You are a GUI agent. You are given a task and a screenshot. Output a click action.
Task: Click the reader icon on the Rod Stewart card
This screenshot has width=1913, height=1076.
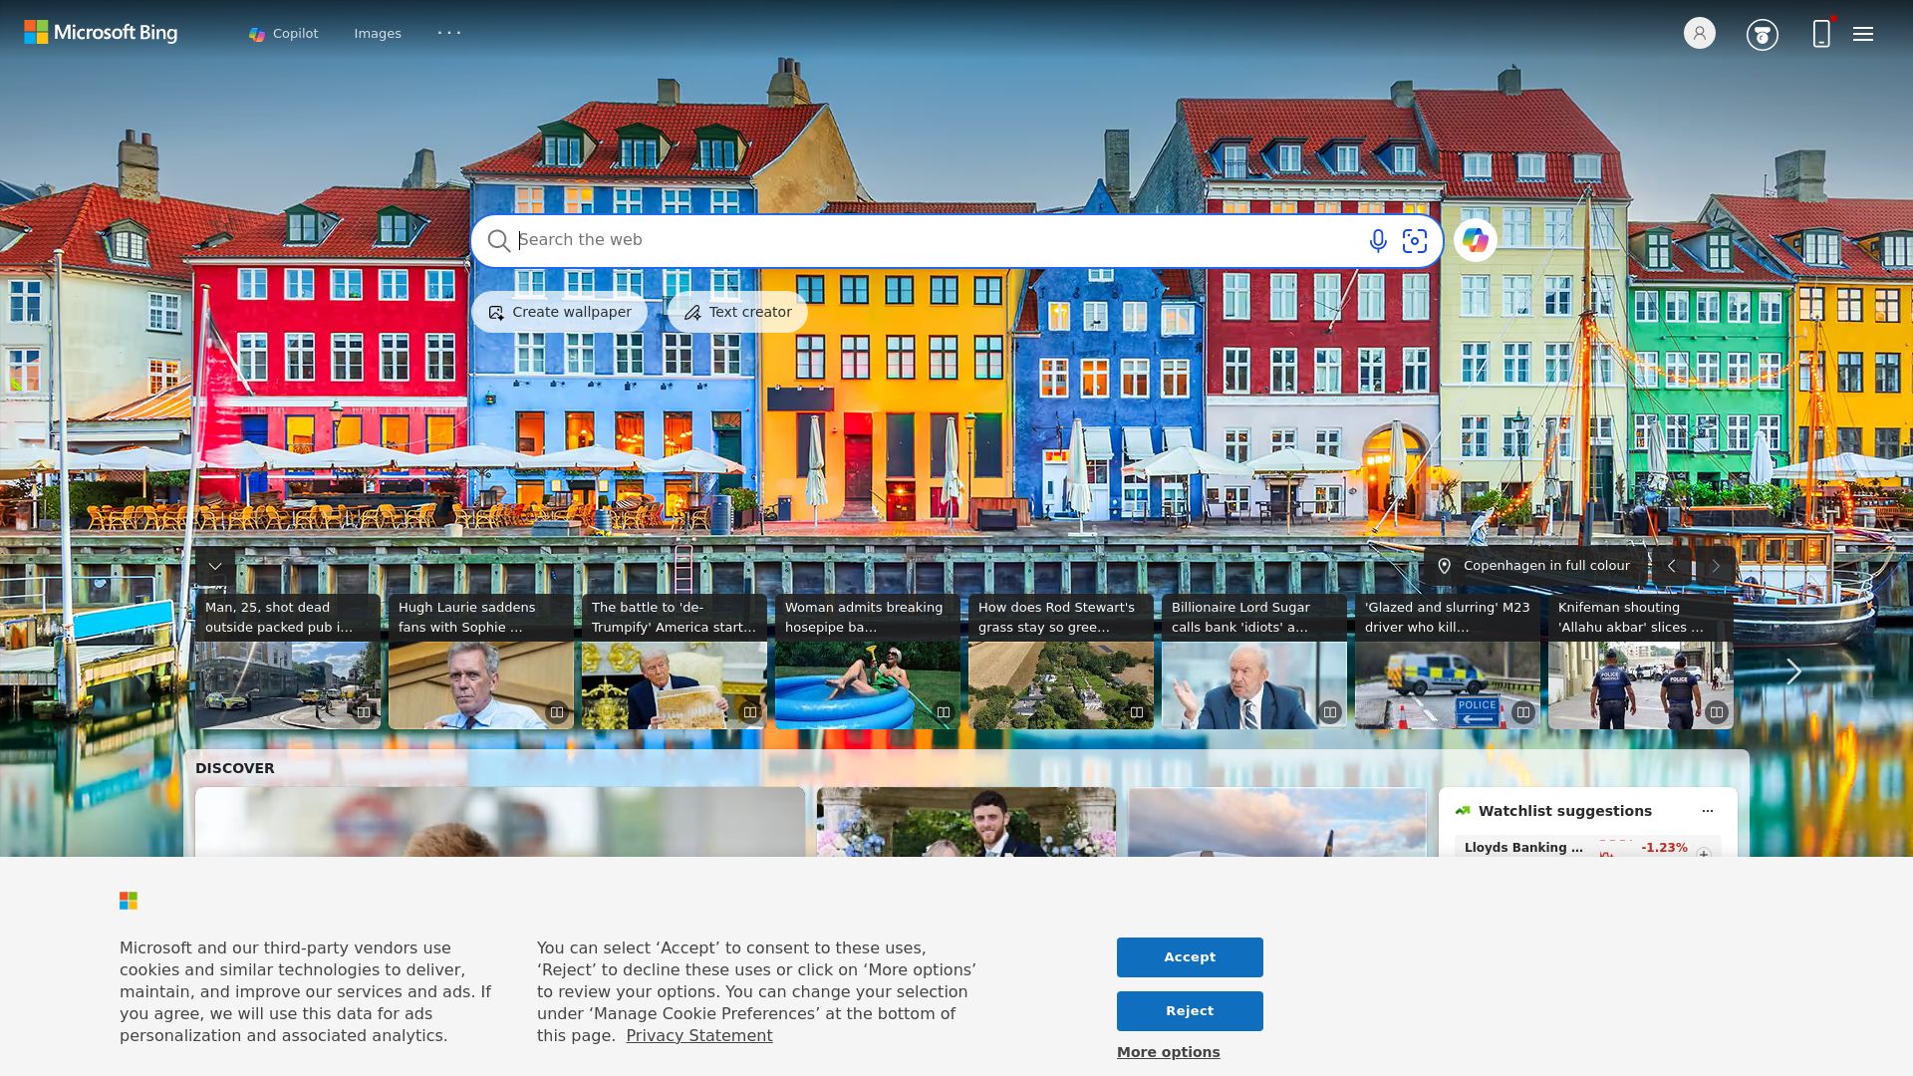[x=1137, y=712]
